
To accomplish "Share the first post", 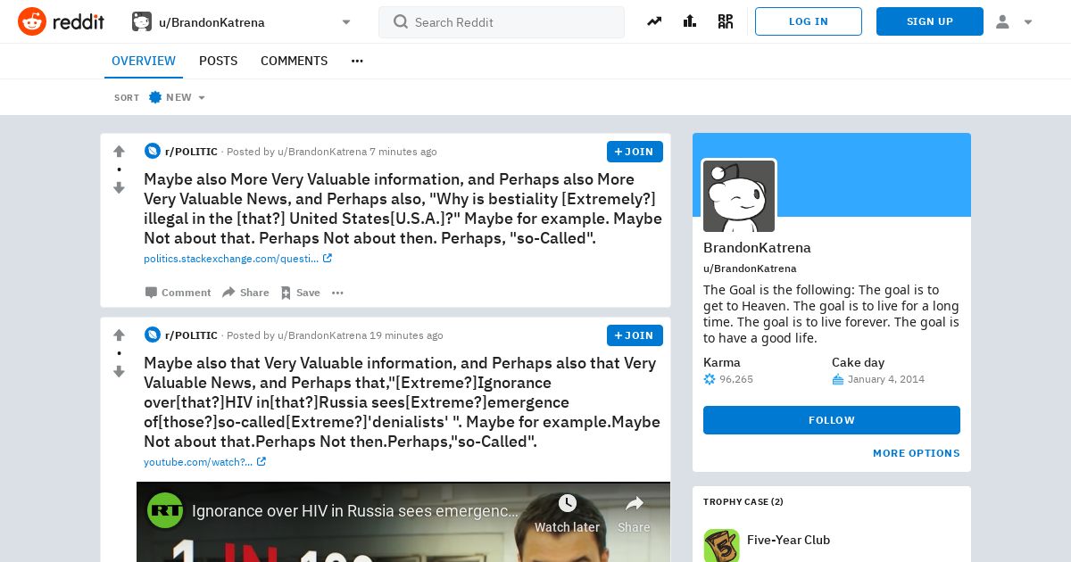I will coord(245,293).
